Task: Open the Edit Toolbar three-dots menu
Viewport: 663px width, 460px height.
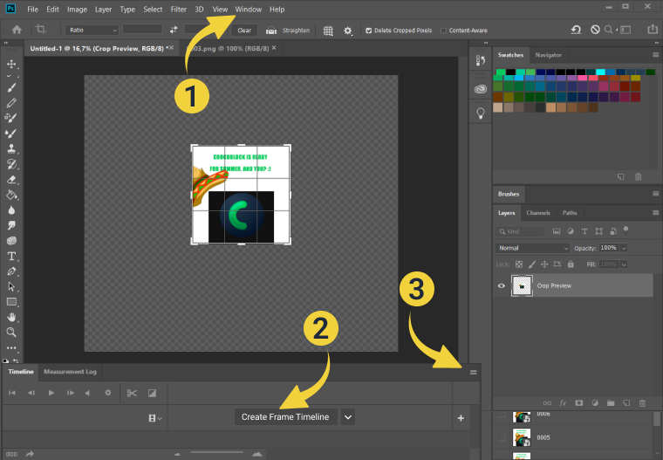Action: pyautogui.click(x=11, y=348)
